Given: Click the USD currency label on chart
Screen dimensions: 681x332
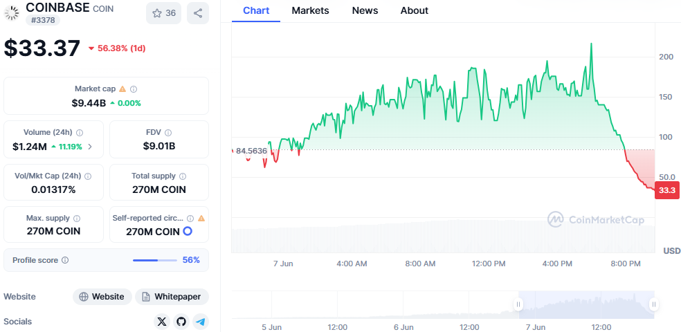Looking at the screenshot, I should pos(671,251).
